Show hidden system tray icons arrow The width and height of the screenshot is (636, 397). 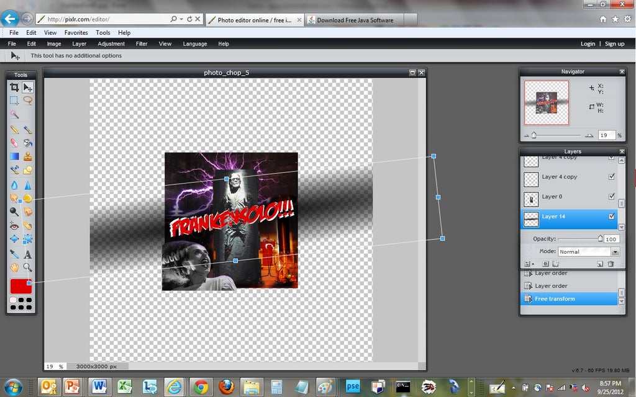tap(514, 387)
